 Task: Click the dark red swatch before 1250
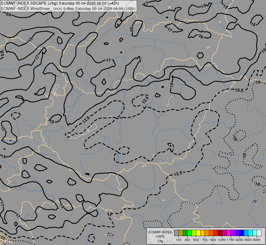tap(220, 233)
